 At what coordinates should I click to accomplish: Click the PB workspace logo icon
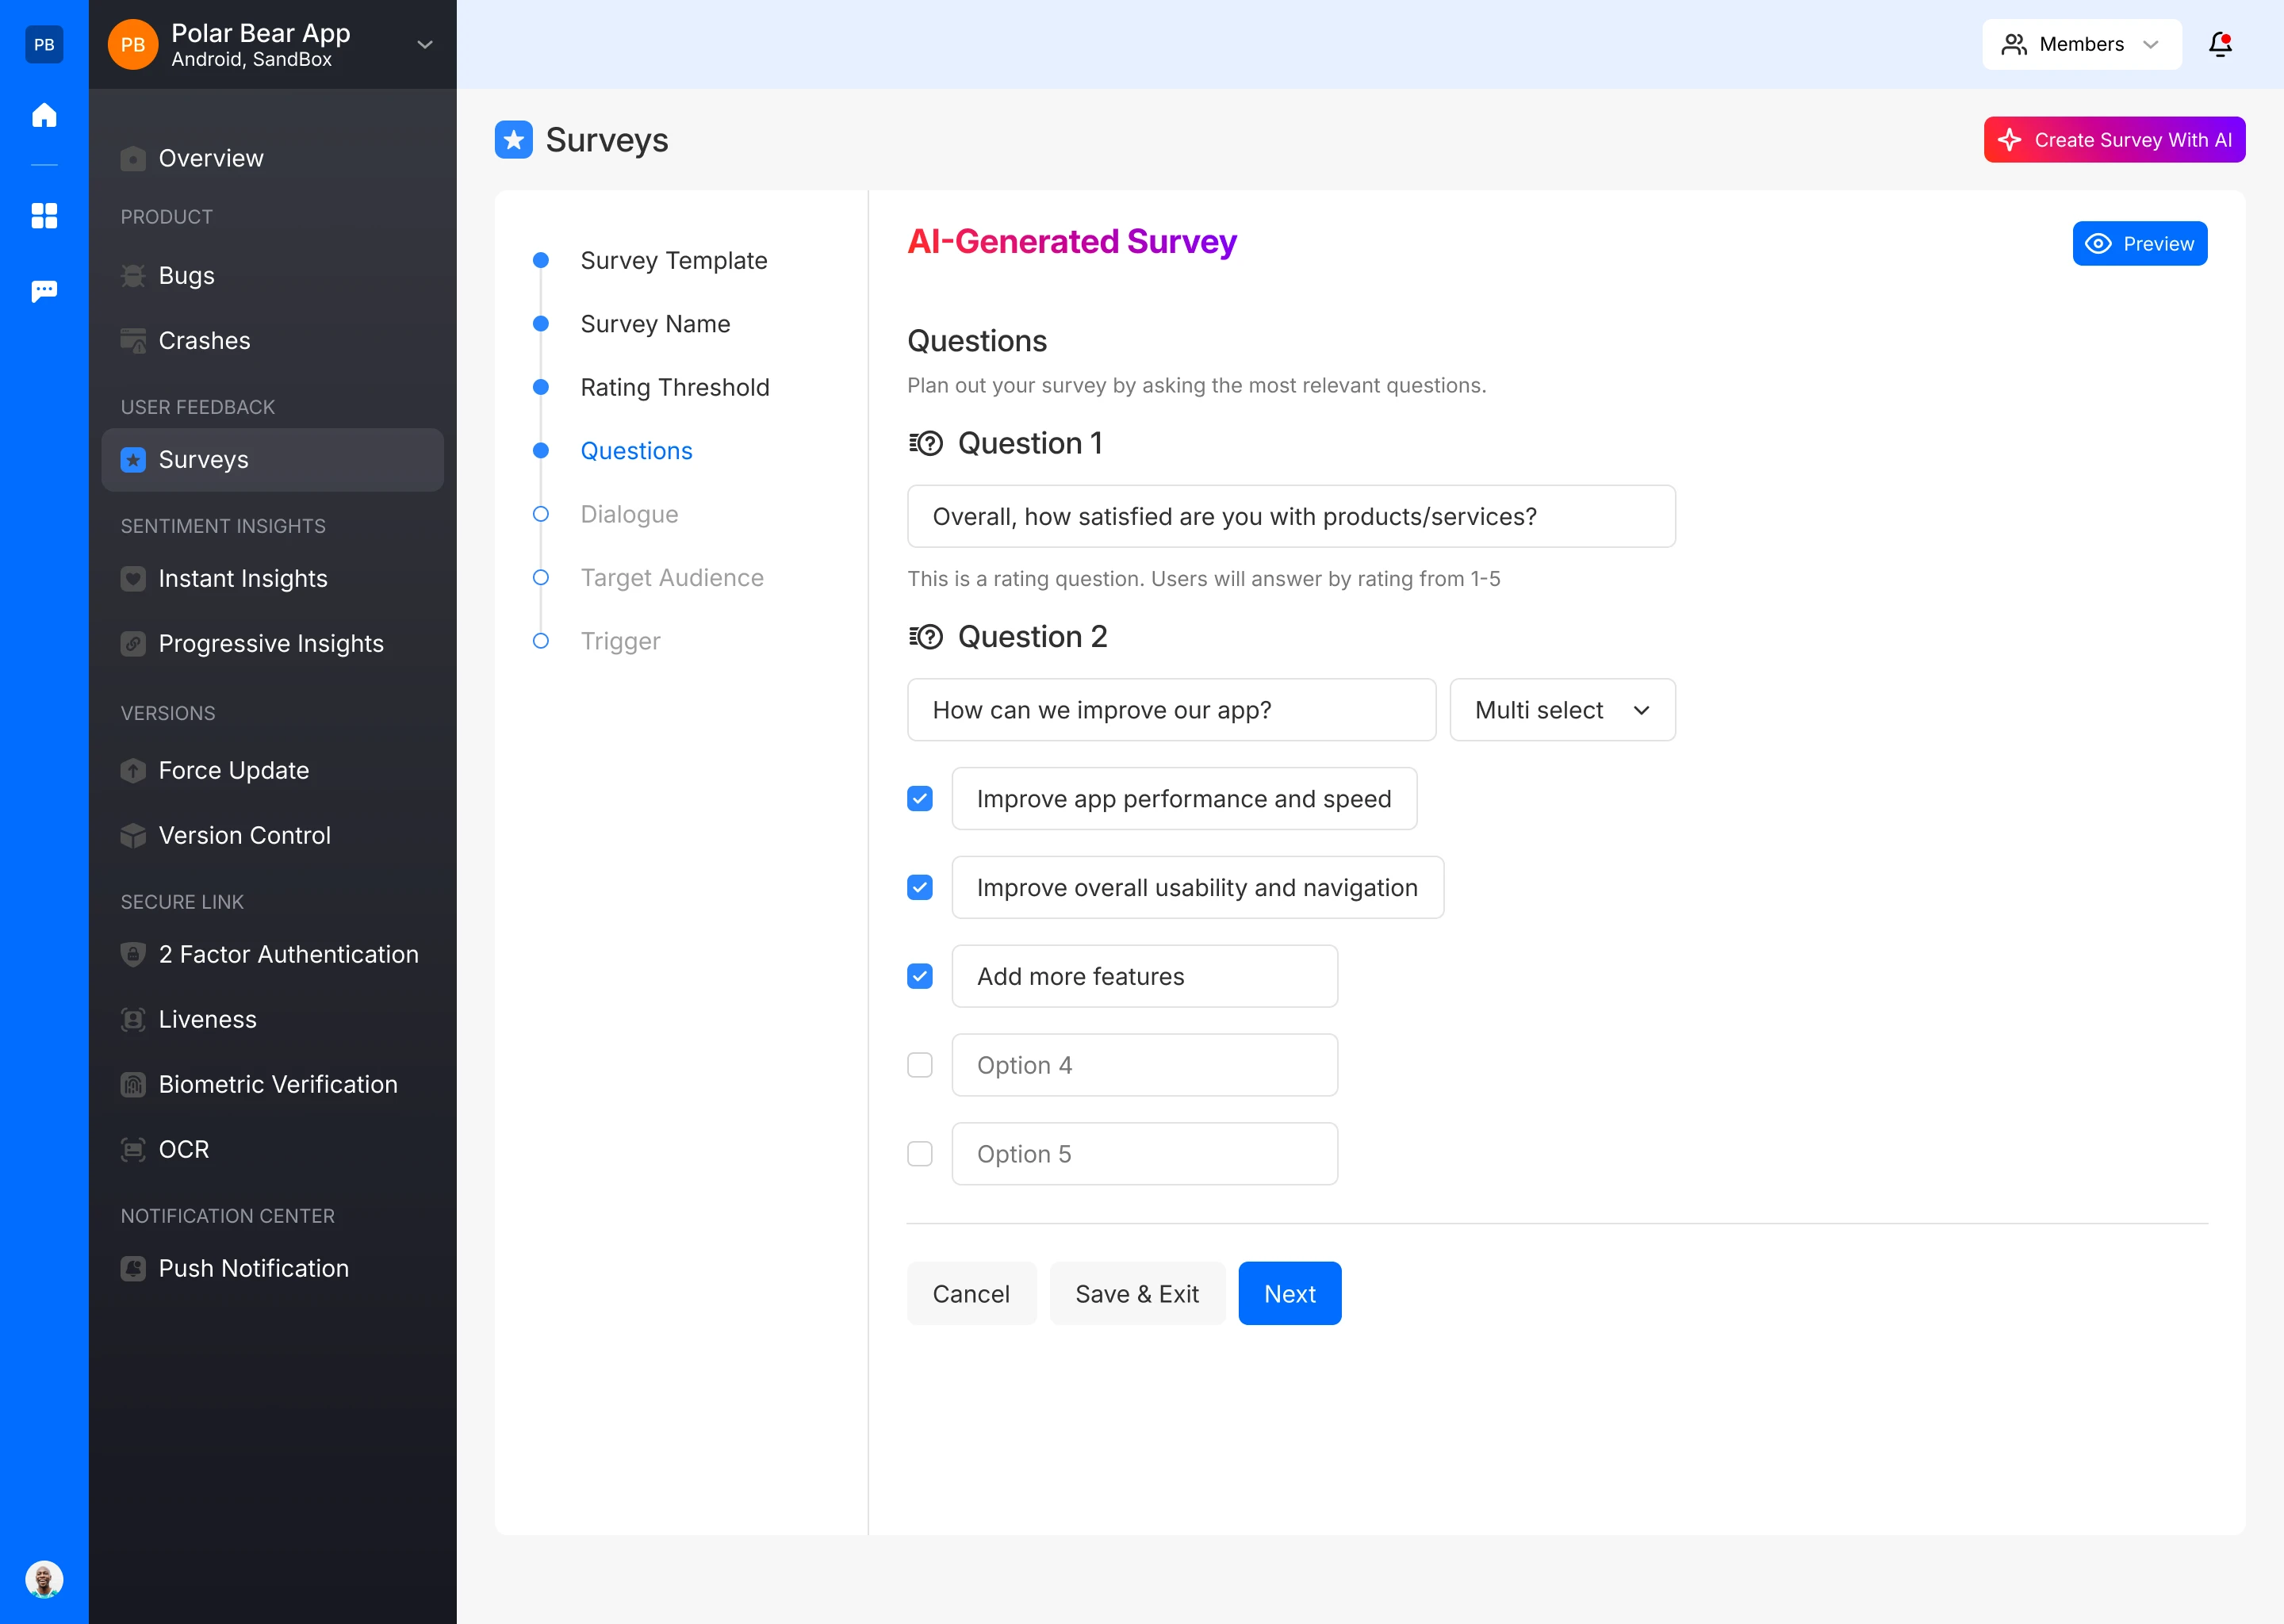coord(44,44)
